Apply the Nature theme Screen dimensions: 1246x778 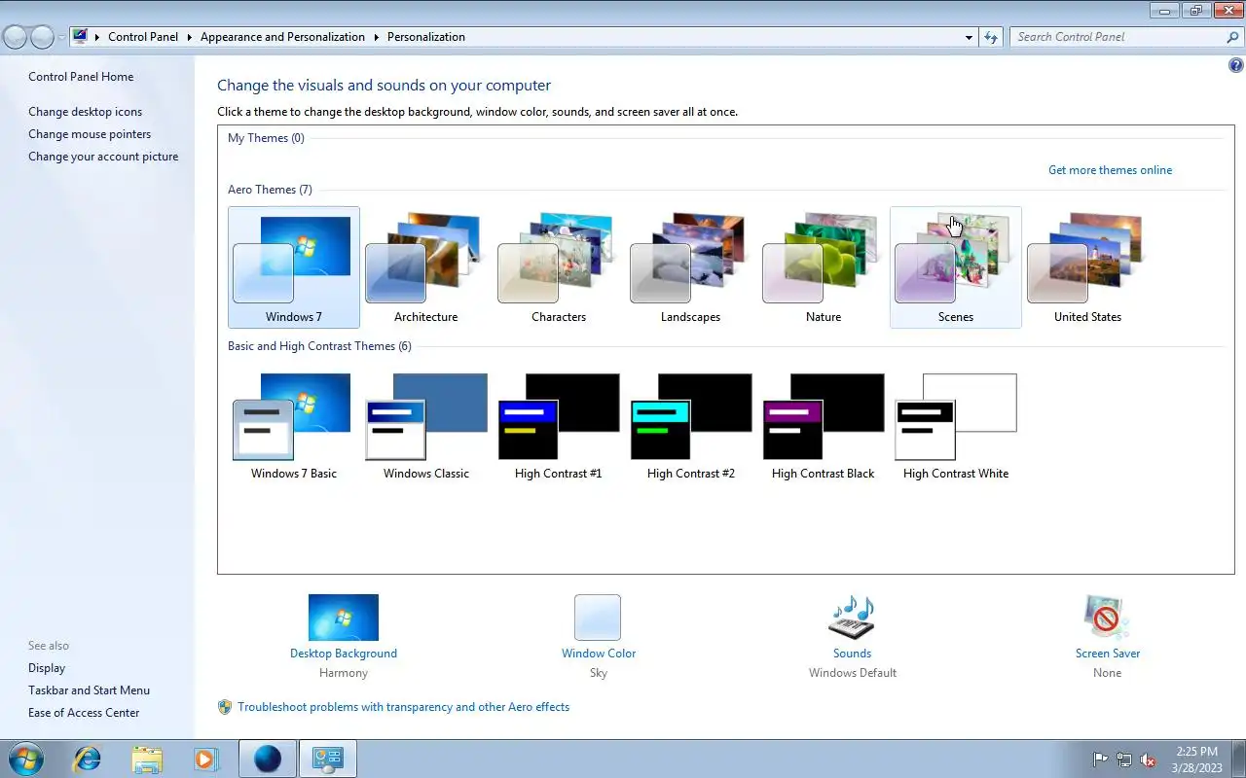824,267
